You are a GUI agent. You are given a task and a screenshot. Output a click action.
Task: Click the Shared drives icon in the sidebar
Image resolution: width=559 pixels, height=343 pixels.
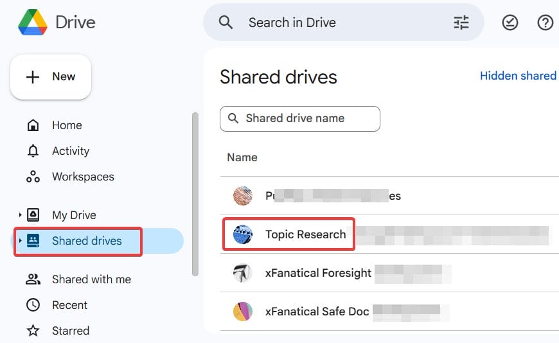click(33, 241)
